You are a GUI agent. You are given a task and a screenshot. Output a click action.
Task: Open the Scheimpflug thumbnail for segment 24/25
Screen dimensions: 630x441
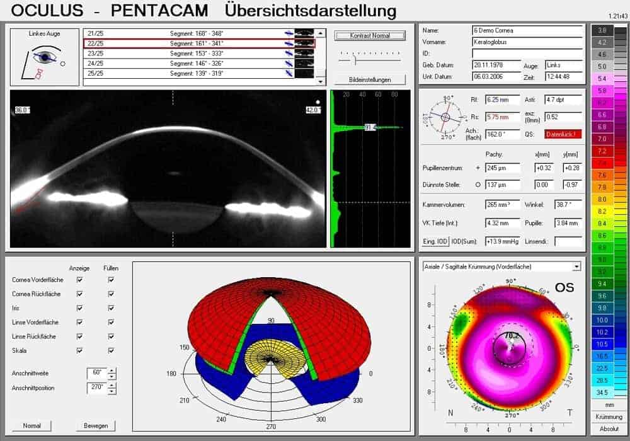click(x=304, y=64)
